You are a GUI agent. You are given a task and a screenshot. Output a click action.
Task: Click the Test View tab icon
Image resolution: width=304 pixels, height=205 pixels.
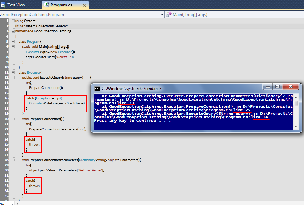(x=3, y=5)
